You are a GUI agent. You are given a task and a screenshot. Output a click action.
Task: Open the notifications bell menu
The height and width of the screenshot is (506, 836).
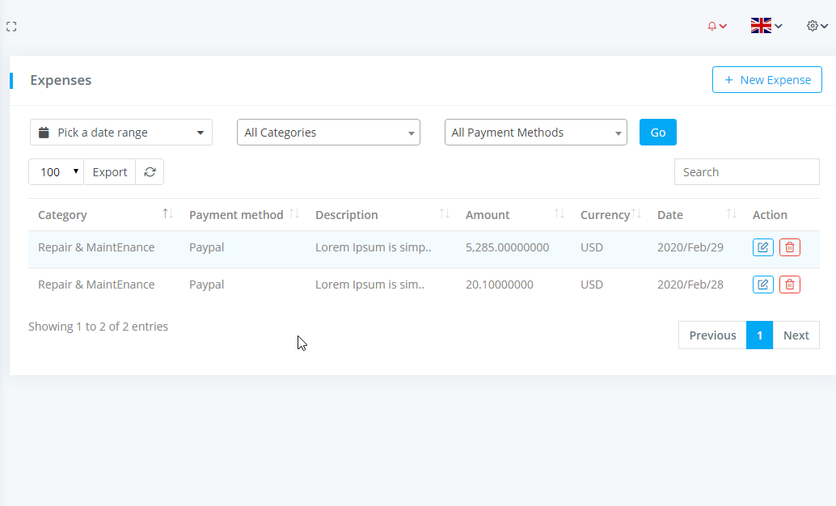716,26
